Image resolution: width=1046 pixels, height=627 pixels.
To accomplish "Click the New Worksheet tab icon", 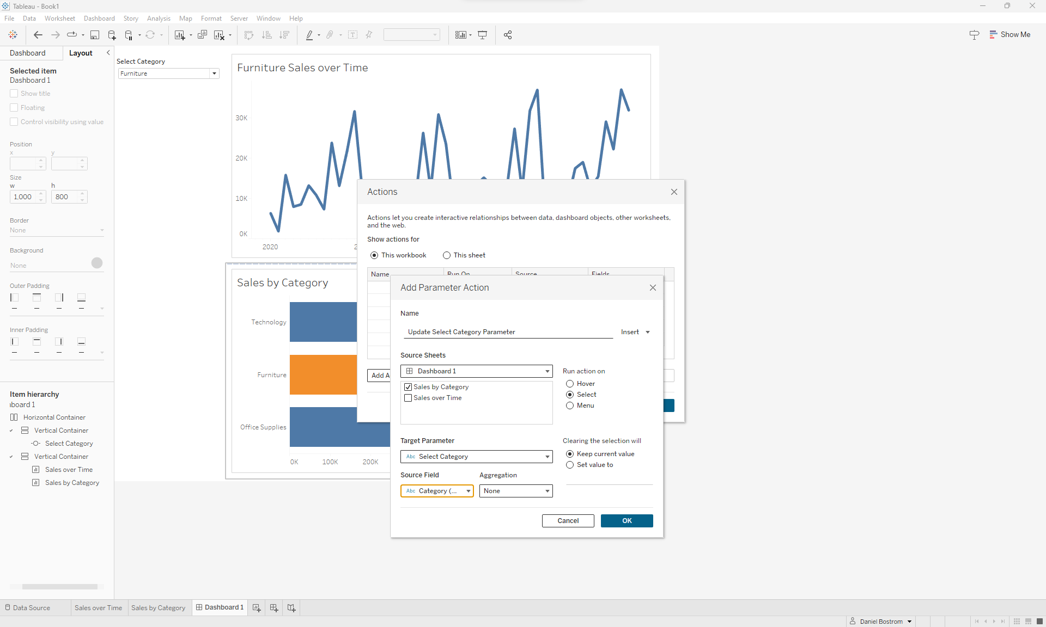I will pyautogui.click(x=257, y=607).
